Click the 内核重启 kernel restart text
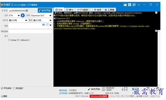Image resolution: width=166 pixels, height=100 pixels. 73,90
